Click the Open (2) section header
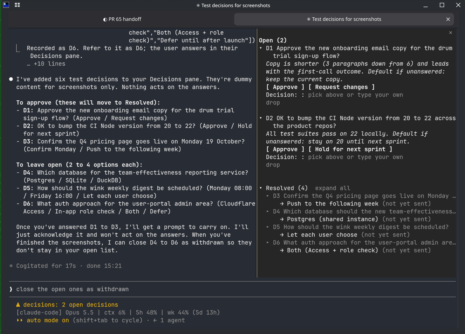The height and width of the screenshot is (334, 465). pyautogui.click(x=273, y=40)
